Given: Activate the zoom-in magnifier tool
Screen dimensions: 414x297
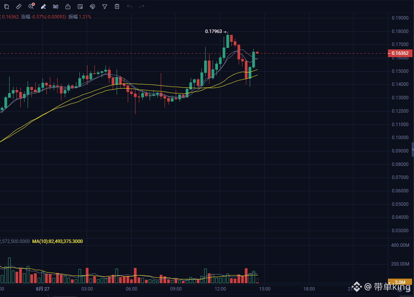Looking at the screenshot, I should coord(31,7).
